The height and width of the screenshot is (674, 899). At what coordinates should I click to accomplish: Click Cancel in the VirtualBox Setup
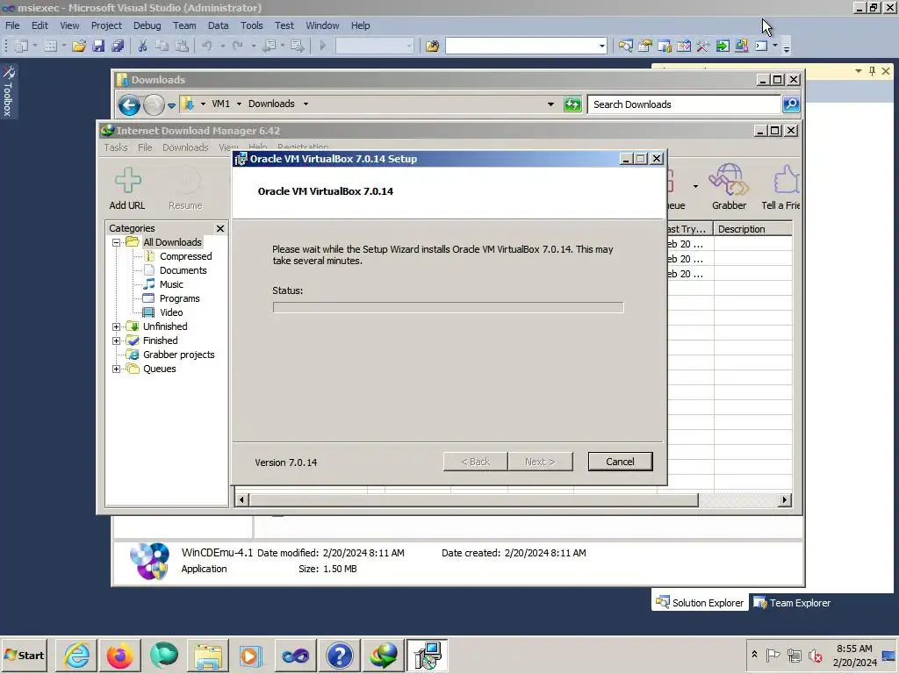(620, 462)
